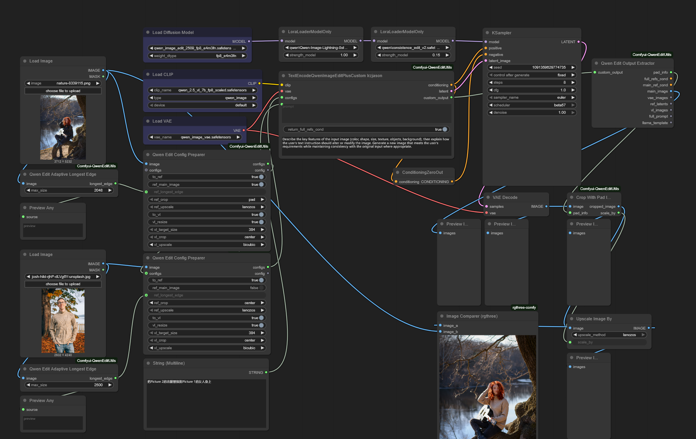The height and width of the screenshot is (439, 696).
Task: Increase the KSampler steps value with right arrow
Action: pos(573,82)
